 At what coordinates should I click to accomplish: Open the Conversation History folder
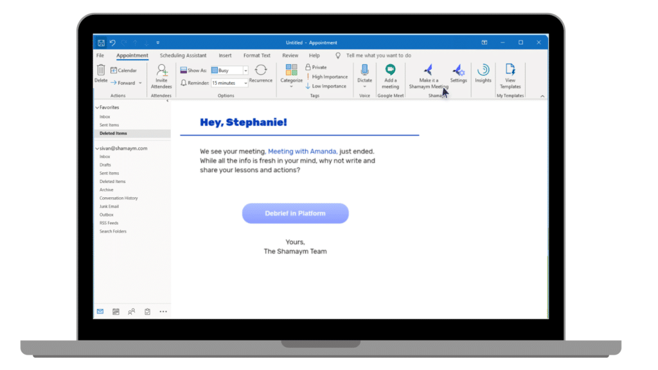tap(119, 198)
